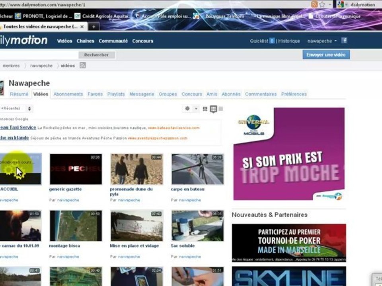This screenshot has width=382, height=286.
Task: Switch to Amis tab
Action: [212, 94]
